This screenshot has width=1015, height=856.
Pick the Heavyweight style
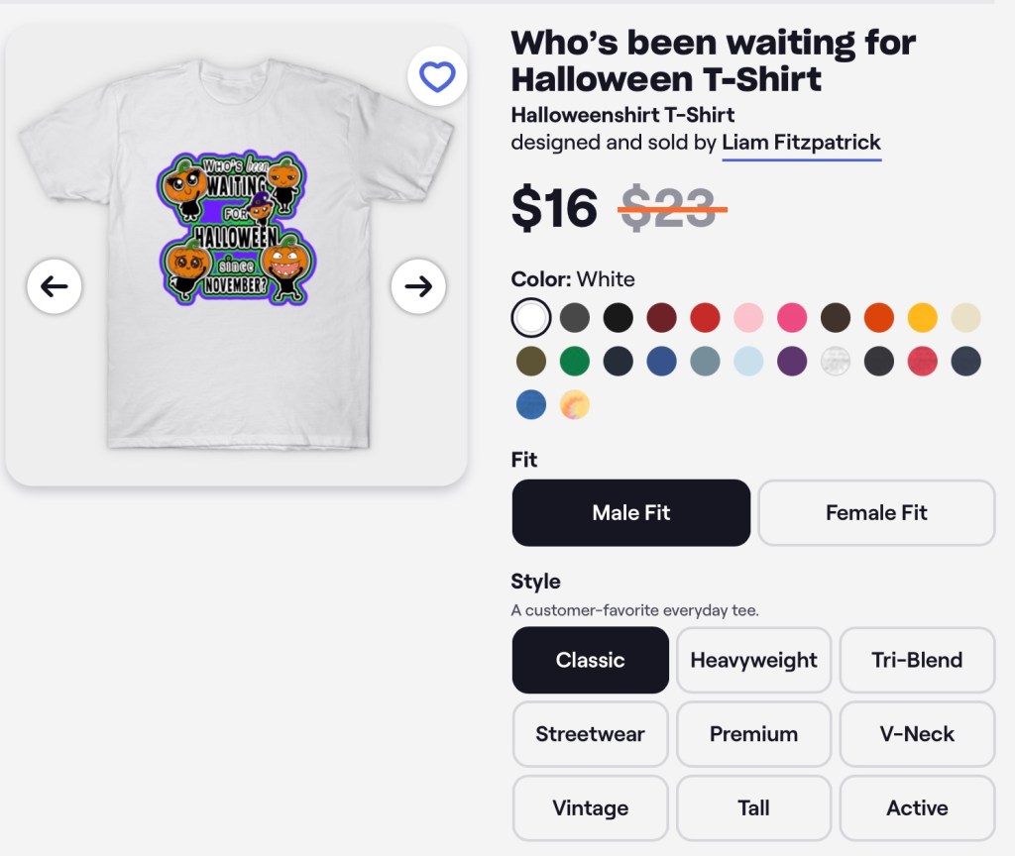753,660
